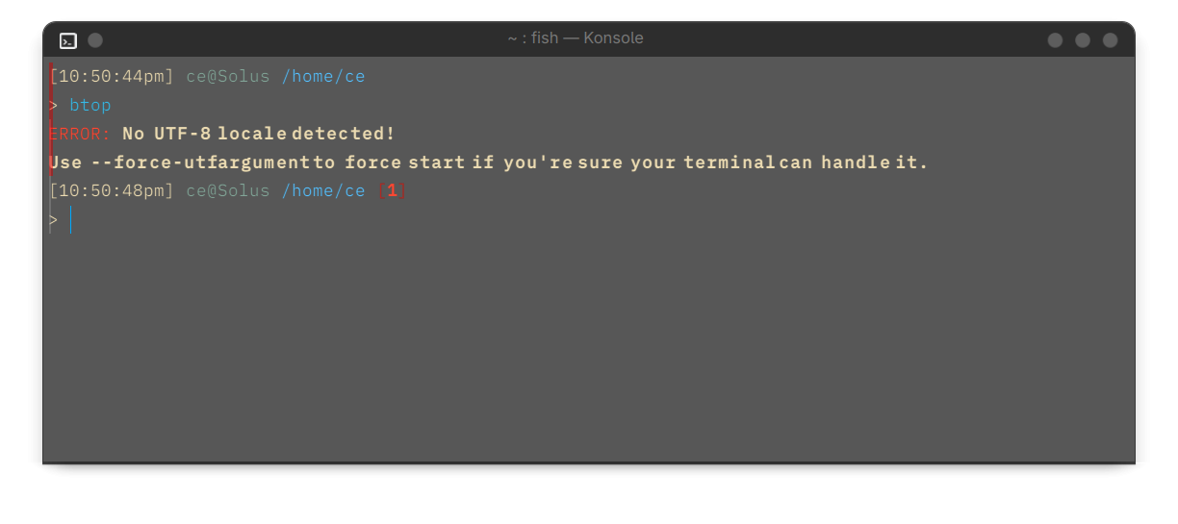The image size is (1178, 524).
Task: Click the [10:50:48pm] timestamp
Action: point(112,191)
